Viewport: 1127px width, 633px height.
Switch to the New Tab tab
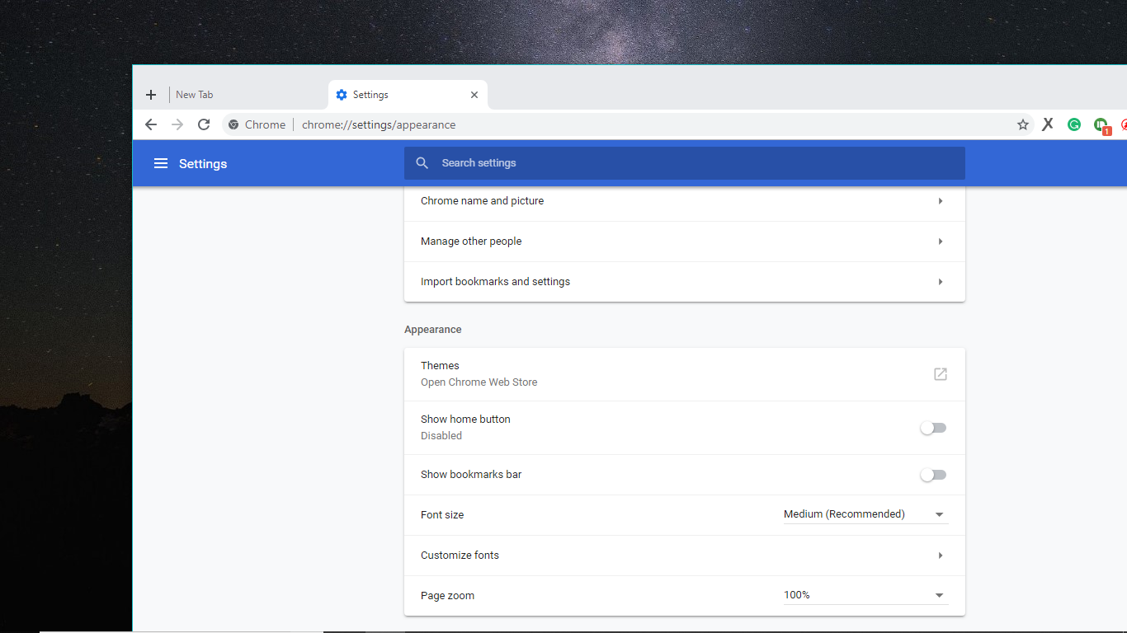point(248,95)
